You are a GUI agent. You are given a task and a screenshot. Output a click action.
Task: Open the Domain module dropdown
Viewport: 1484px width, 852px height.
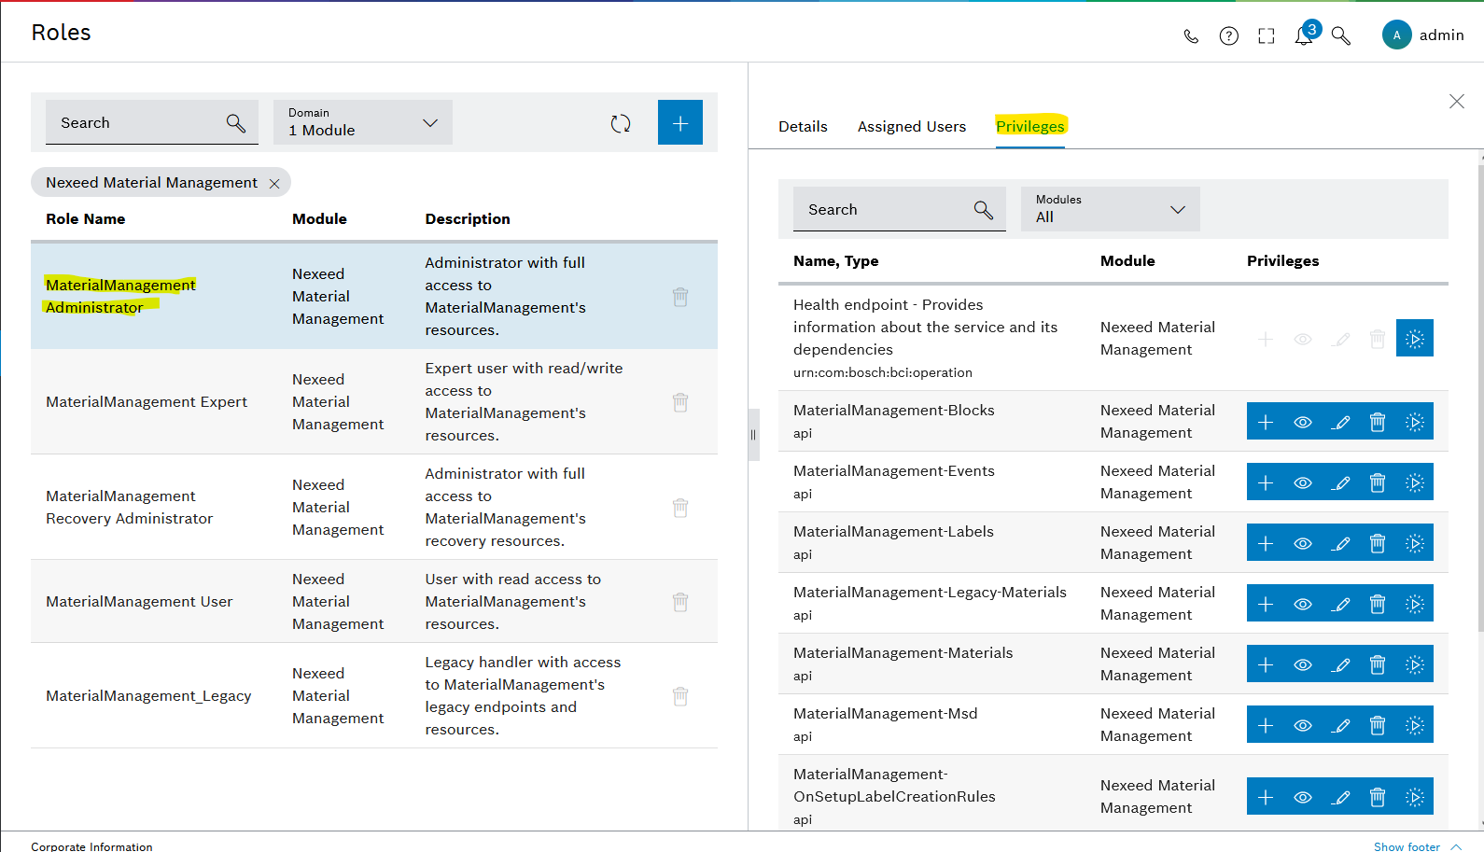coord(363,122)
